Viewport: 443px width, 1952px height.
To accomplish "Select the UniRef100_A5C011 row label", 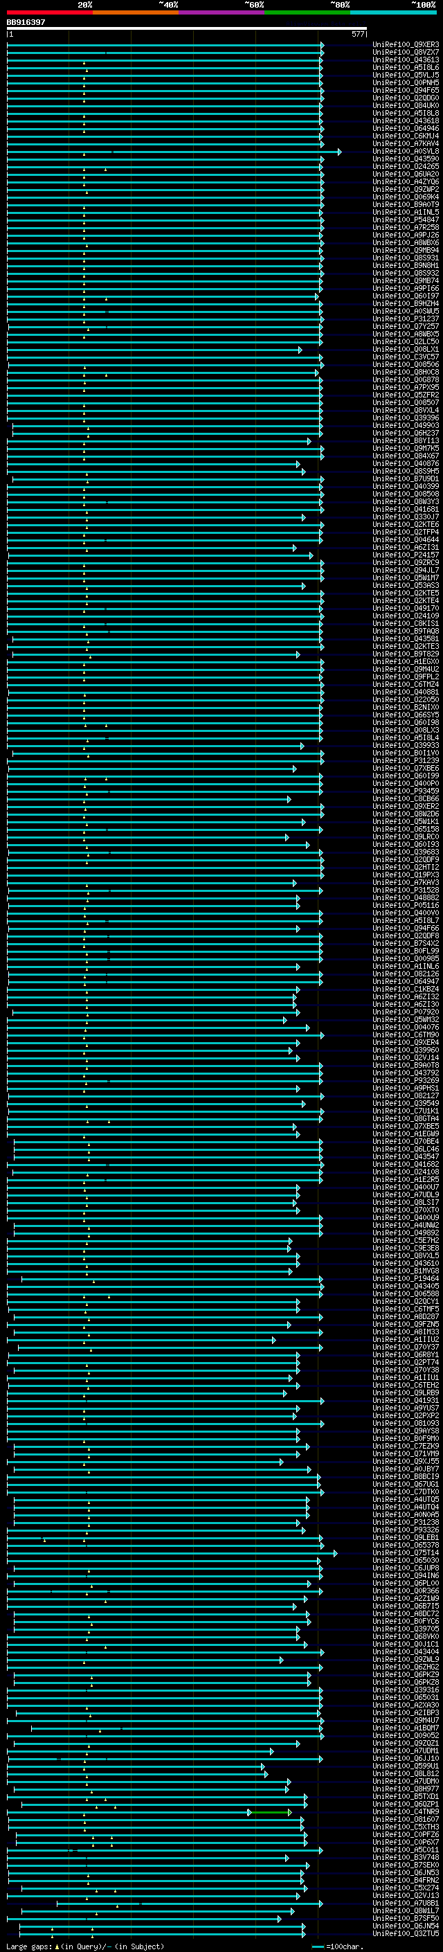I will pyautogui.click(x=406, y=1850).
